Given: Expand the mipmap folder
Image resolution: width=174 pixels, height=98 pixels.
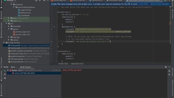Looking at the screenshot, I should [9, 37].
